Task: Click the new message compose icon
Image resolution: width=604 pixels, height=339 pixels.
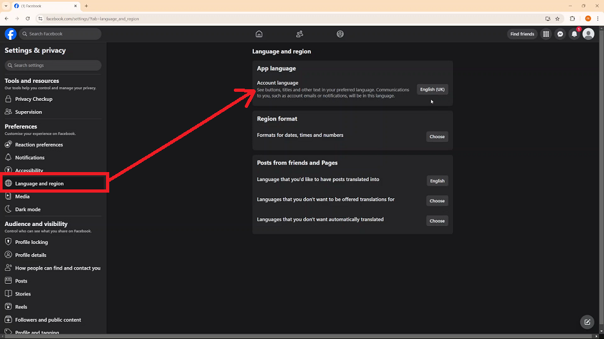Action: tap(587, 322)
